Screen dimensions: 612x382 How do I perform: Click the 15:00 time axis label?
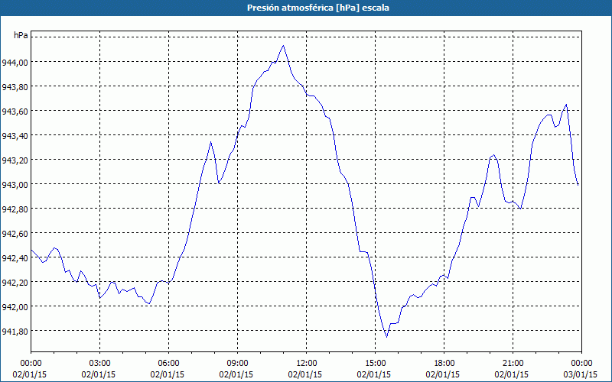click(375, 364)
